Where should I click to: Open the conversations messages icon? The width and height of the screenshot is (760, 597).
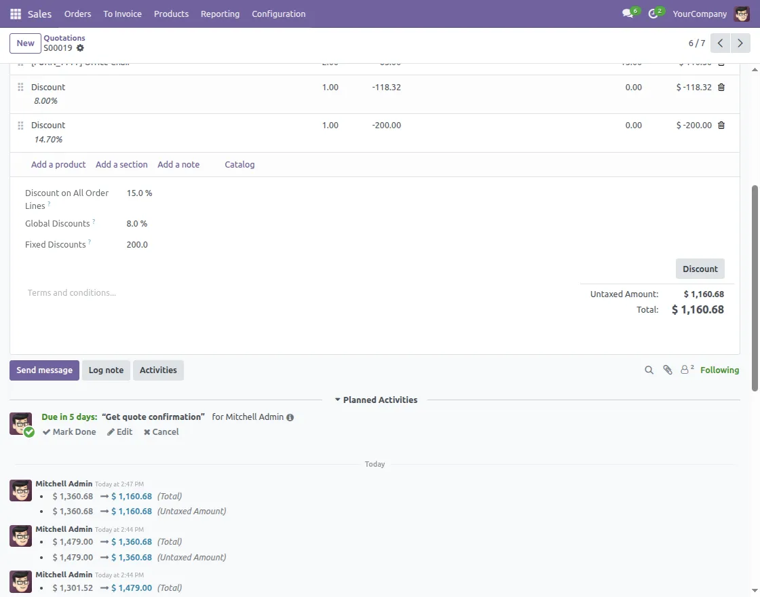coord(628,14)
